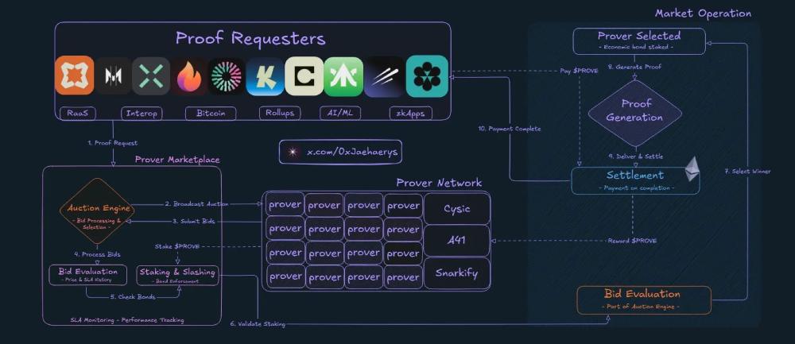Click the '9. Deliver & Settle' label
This screenshot has height=344, width=795.
[x=635, y=156]
